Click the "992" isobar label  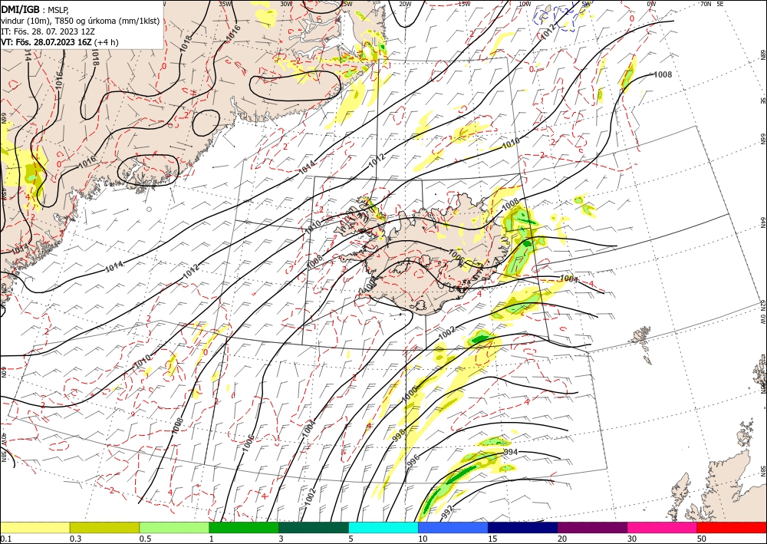(x=447, y=512)
